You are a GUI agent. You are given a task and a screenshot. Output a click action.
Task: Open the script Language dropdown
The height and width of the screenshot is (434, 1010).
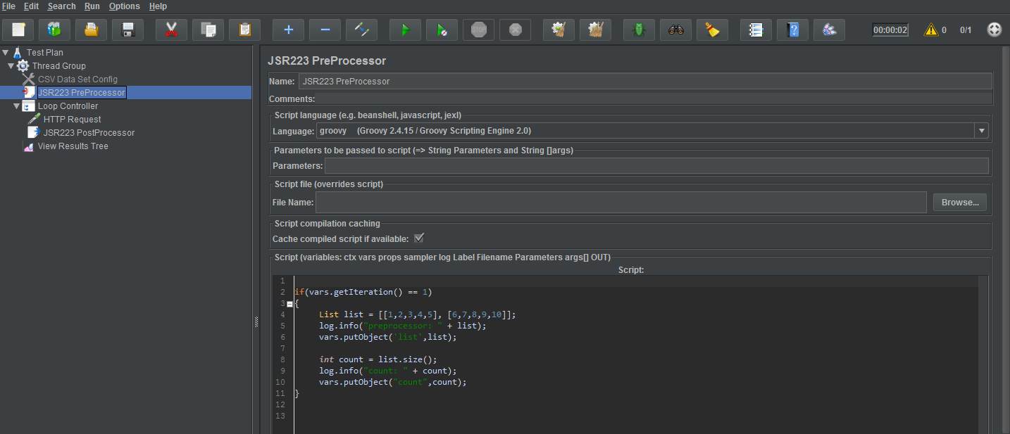980,131
